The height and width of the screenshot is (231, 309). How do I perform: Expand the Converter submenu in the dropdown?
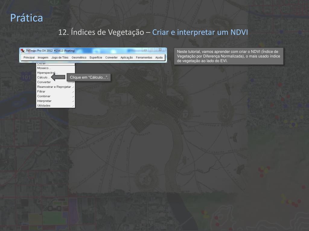tap(56, 82)
